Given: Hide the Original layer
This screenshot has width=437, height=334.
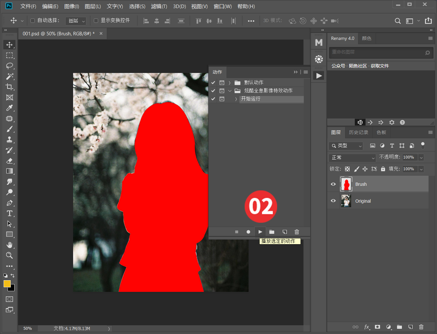Looking at the screenshot, I should pos(333,201).
